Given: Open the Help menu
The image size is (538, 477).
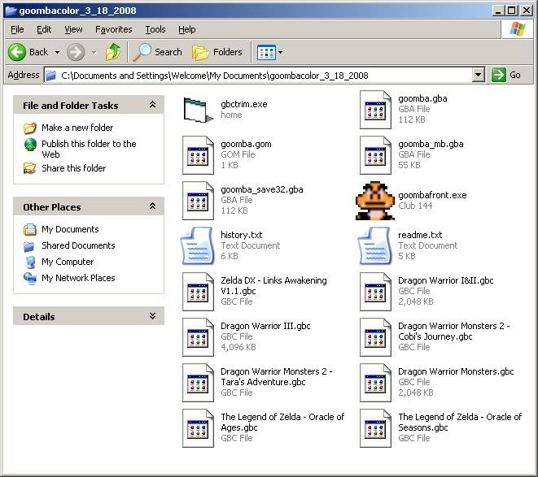Looking at the screenshot, I should coord(187,29).
